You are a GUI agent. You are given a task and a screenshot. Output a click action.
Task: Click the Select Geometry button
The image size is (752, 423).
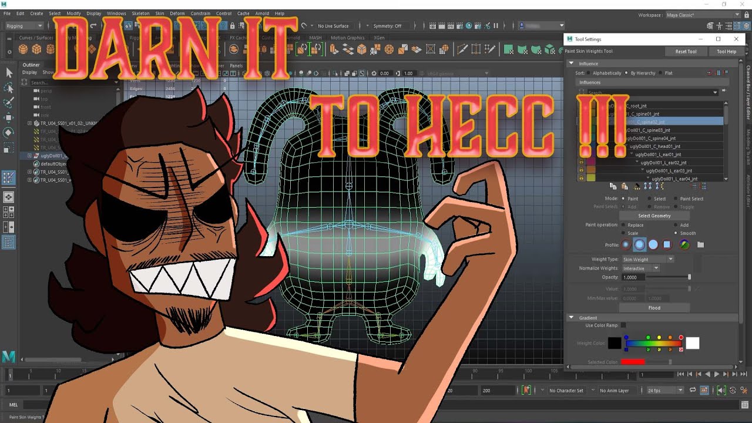pos(654,216)
